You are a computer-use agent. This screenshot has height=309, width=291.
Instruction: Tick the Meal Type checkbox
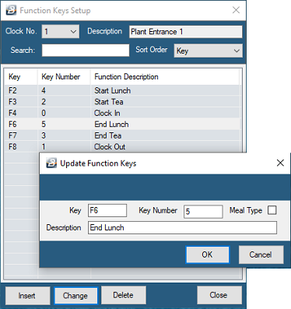coord(272,210)
